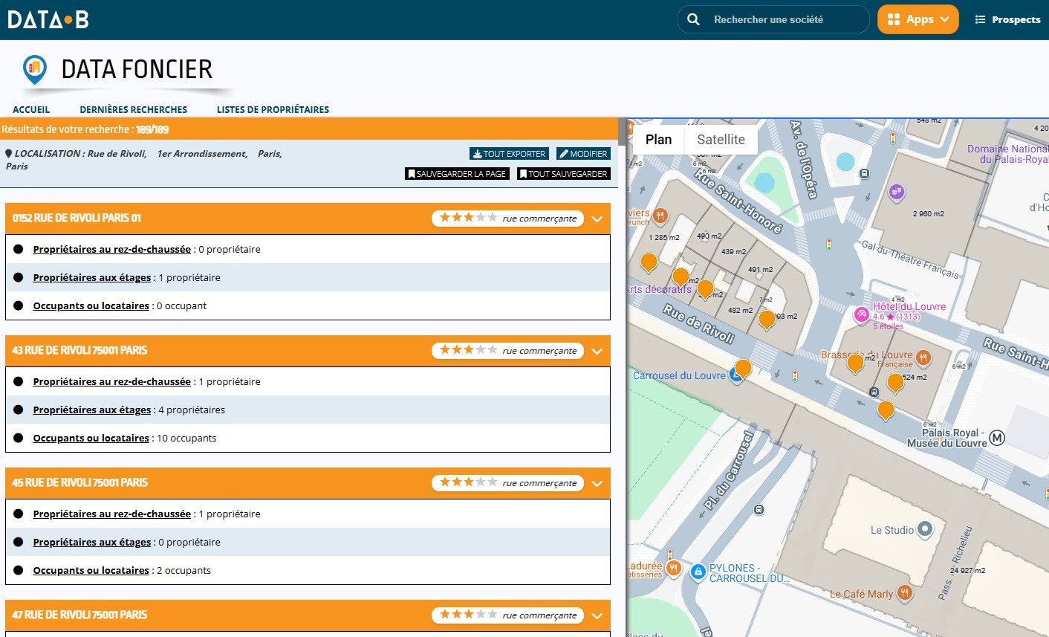Click the Le Studio map pin
Image resolution: width=1049 pixels, height=637 pixels.
tap(924, 529)
